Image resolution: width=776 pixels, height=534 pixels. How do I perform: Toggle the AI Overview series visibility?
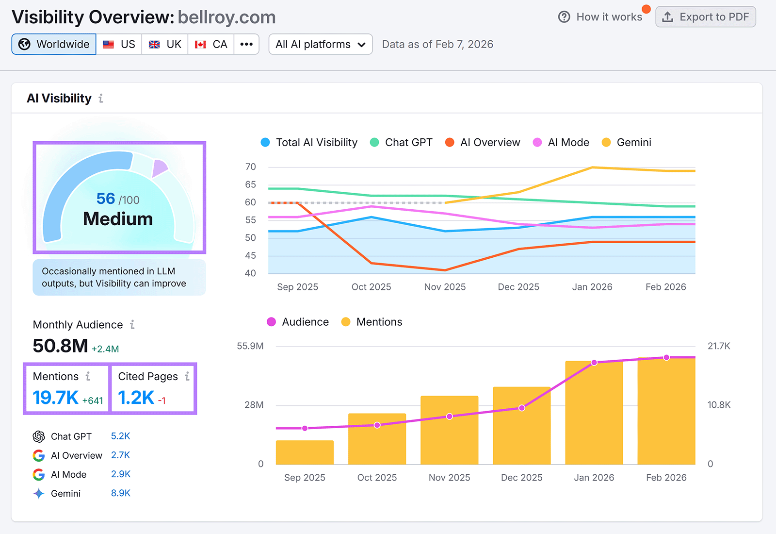coord(482,142)
